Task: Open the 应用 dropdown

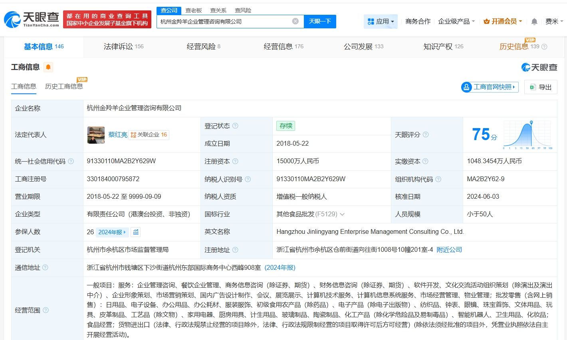Action: click(381, 21)
